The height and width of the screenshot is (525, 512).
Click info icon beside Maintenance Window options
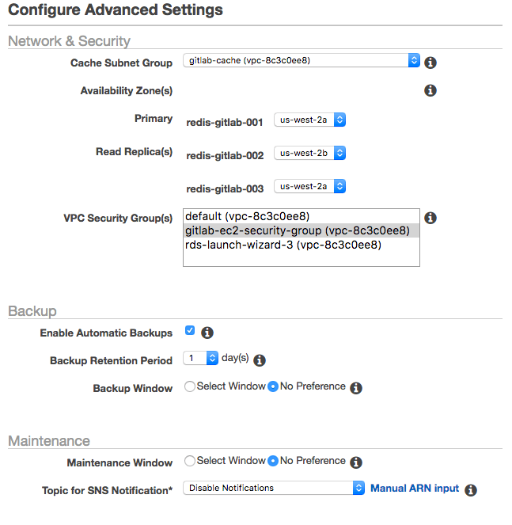(356, 462)
